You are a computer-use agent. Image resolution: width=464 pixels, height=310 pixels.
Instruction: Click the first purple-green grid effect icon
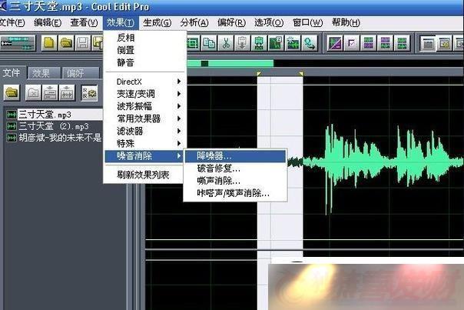[x=369, y=43]
